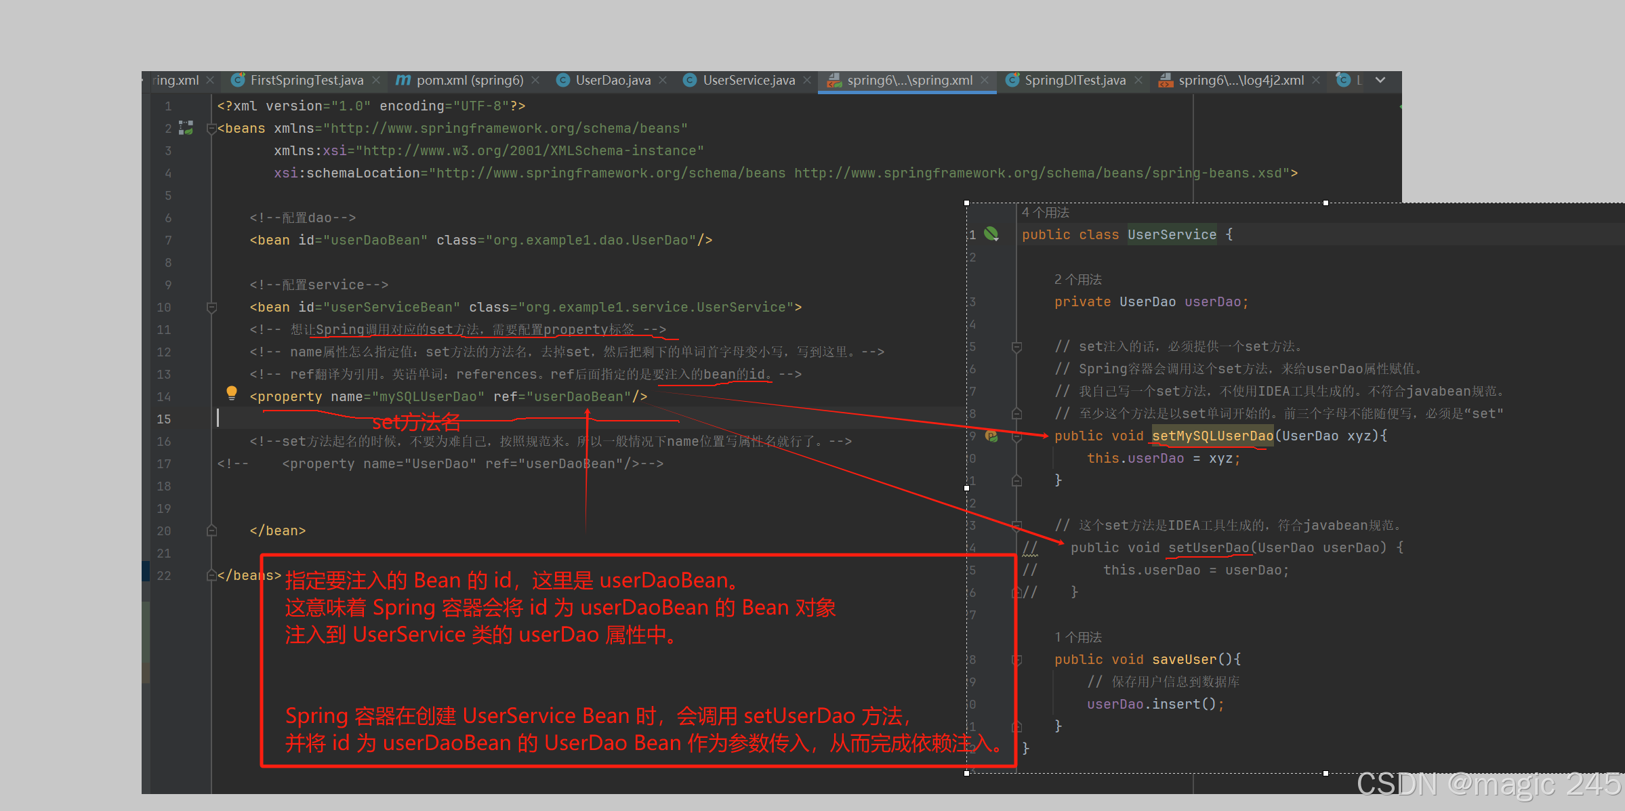
Task: Close the SpringDITest.java tab
Action: pos(1138,80)
